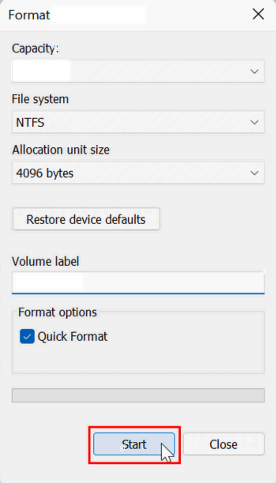This screenshot has height=483, width=276.
Task: Open the File system dropdown showing NTFS
Action: coord(138,122)
